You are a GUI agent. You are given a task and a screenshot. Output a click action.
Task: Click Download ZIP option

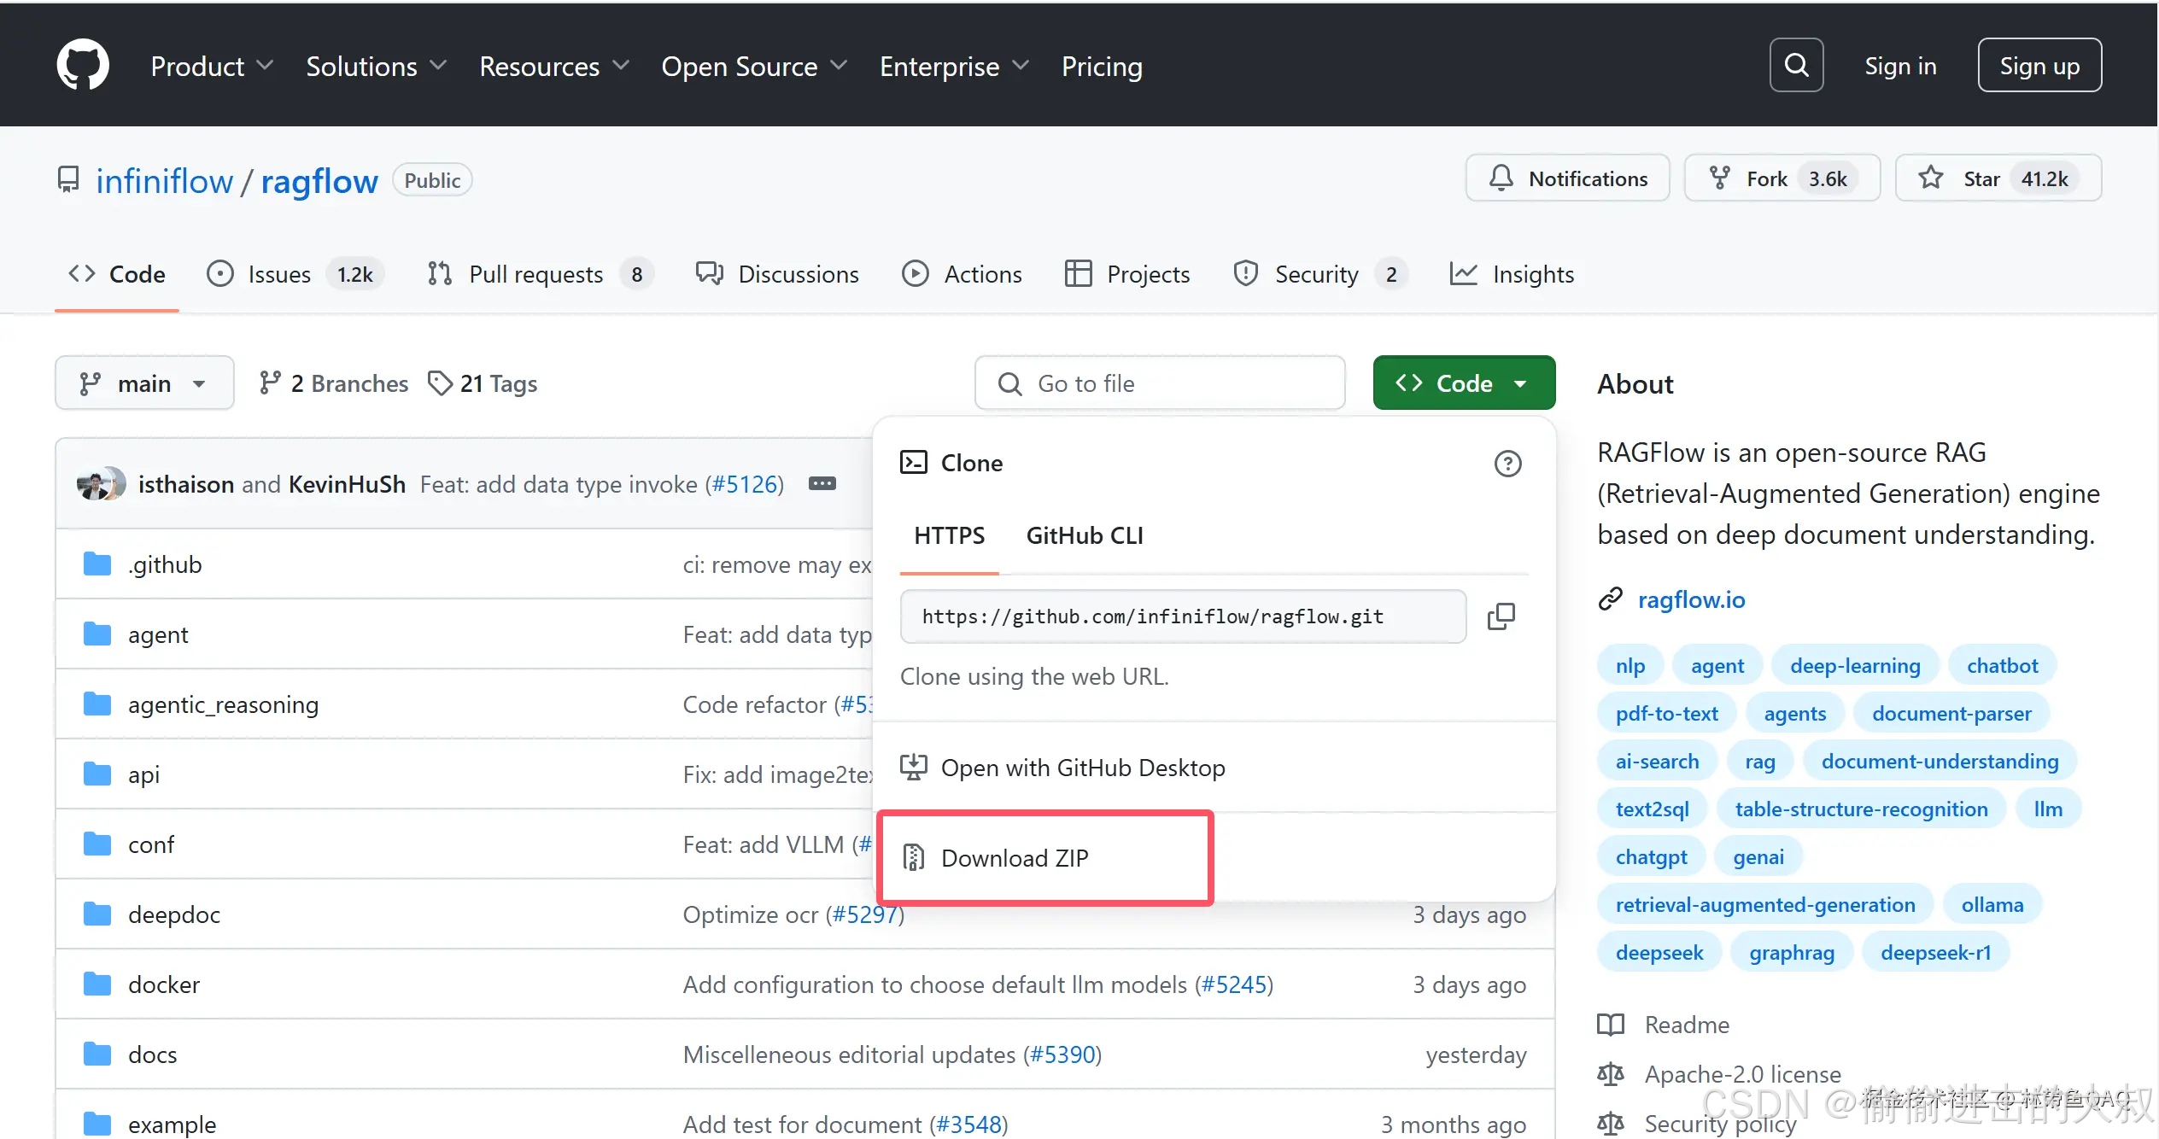click(x=1015, y=858)
